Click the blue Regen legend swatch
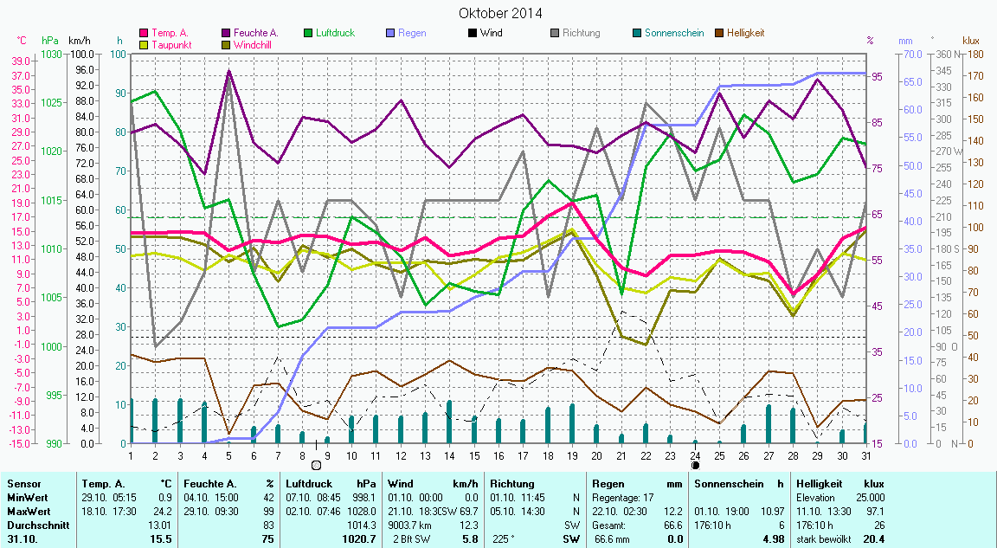The width and height of the screenshot is (997, 548). pos(391,34)
